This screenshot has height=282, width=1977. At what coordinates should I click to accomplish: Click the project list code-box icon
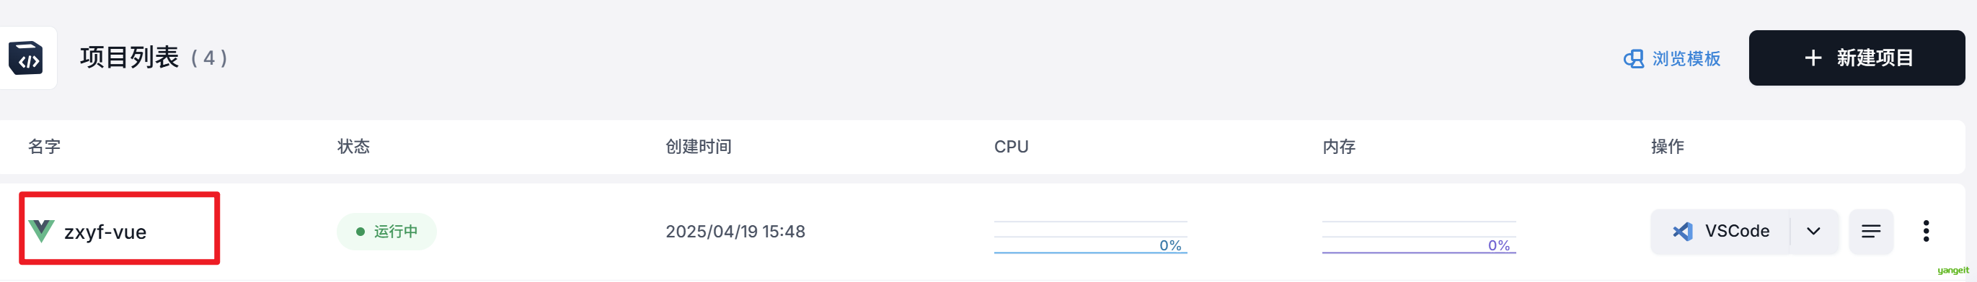point(26,58)
